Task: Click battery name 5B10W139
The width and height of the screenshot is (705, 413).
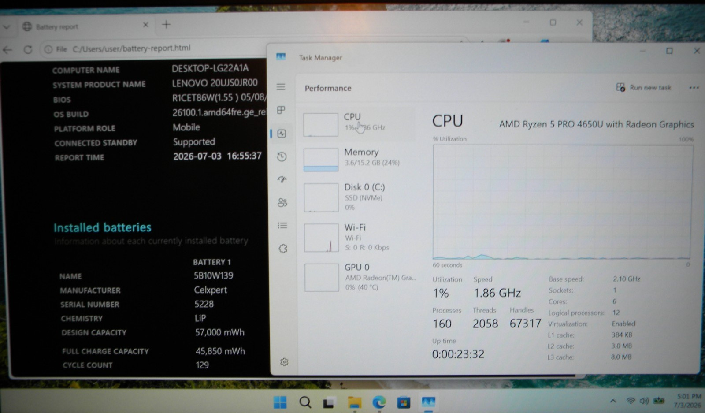Action: pos(213,275)
